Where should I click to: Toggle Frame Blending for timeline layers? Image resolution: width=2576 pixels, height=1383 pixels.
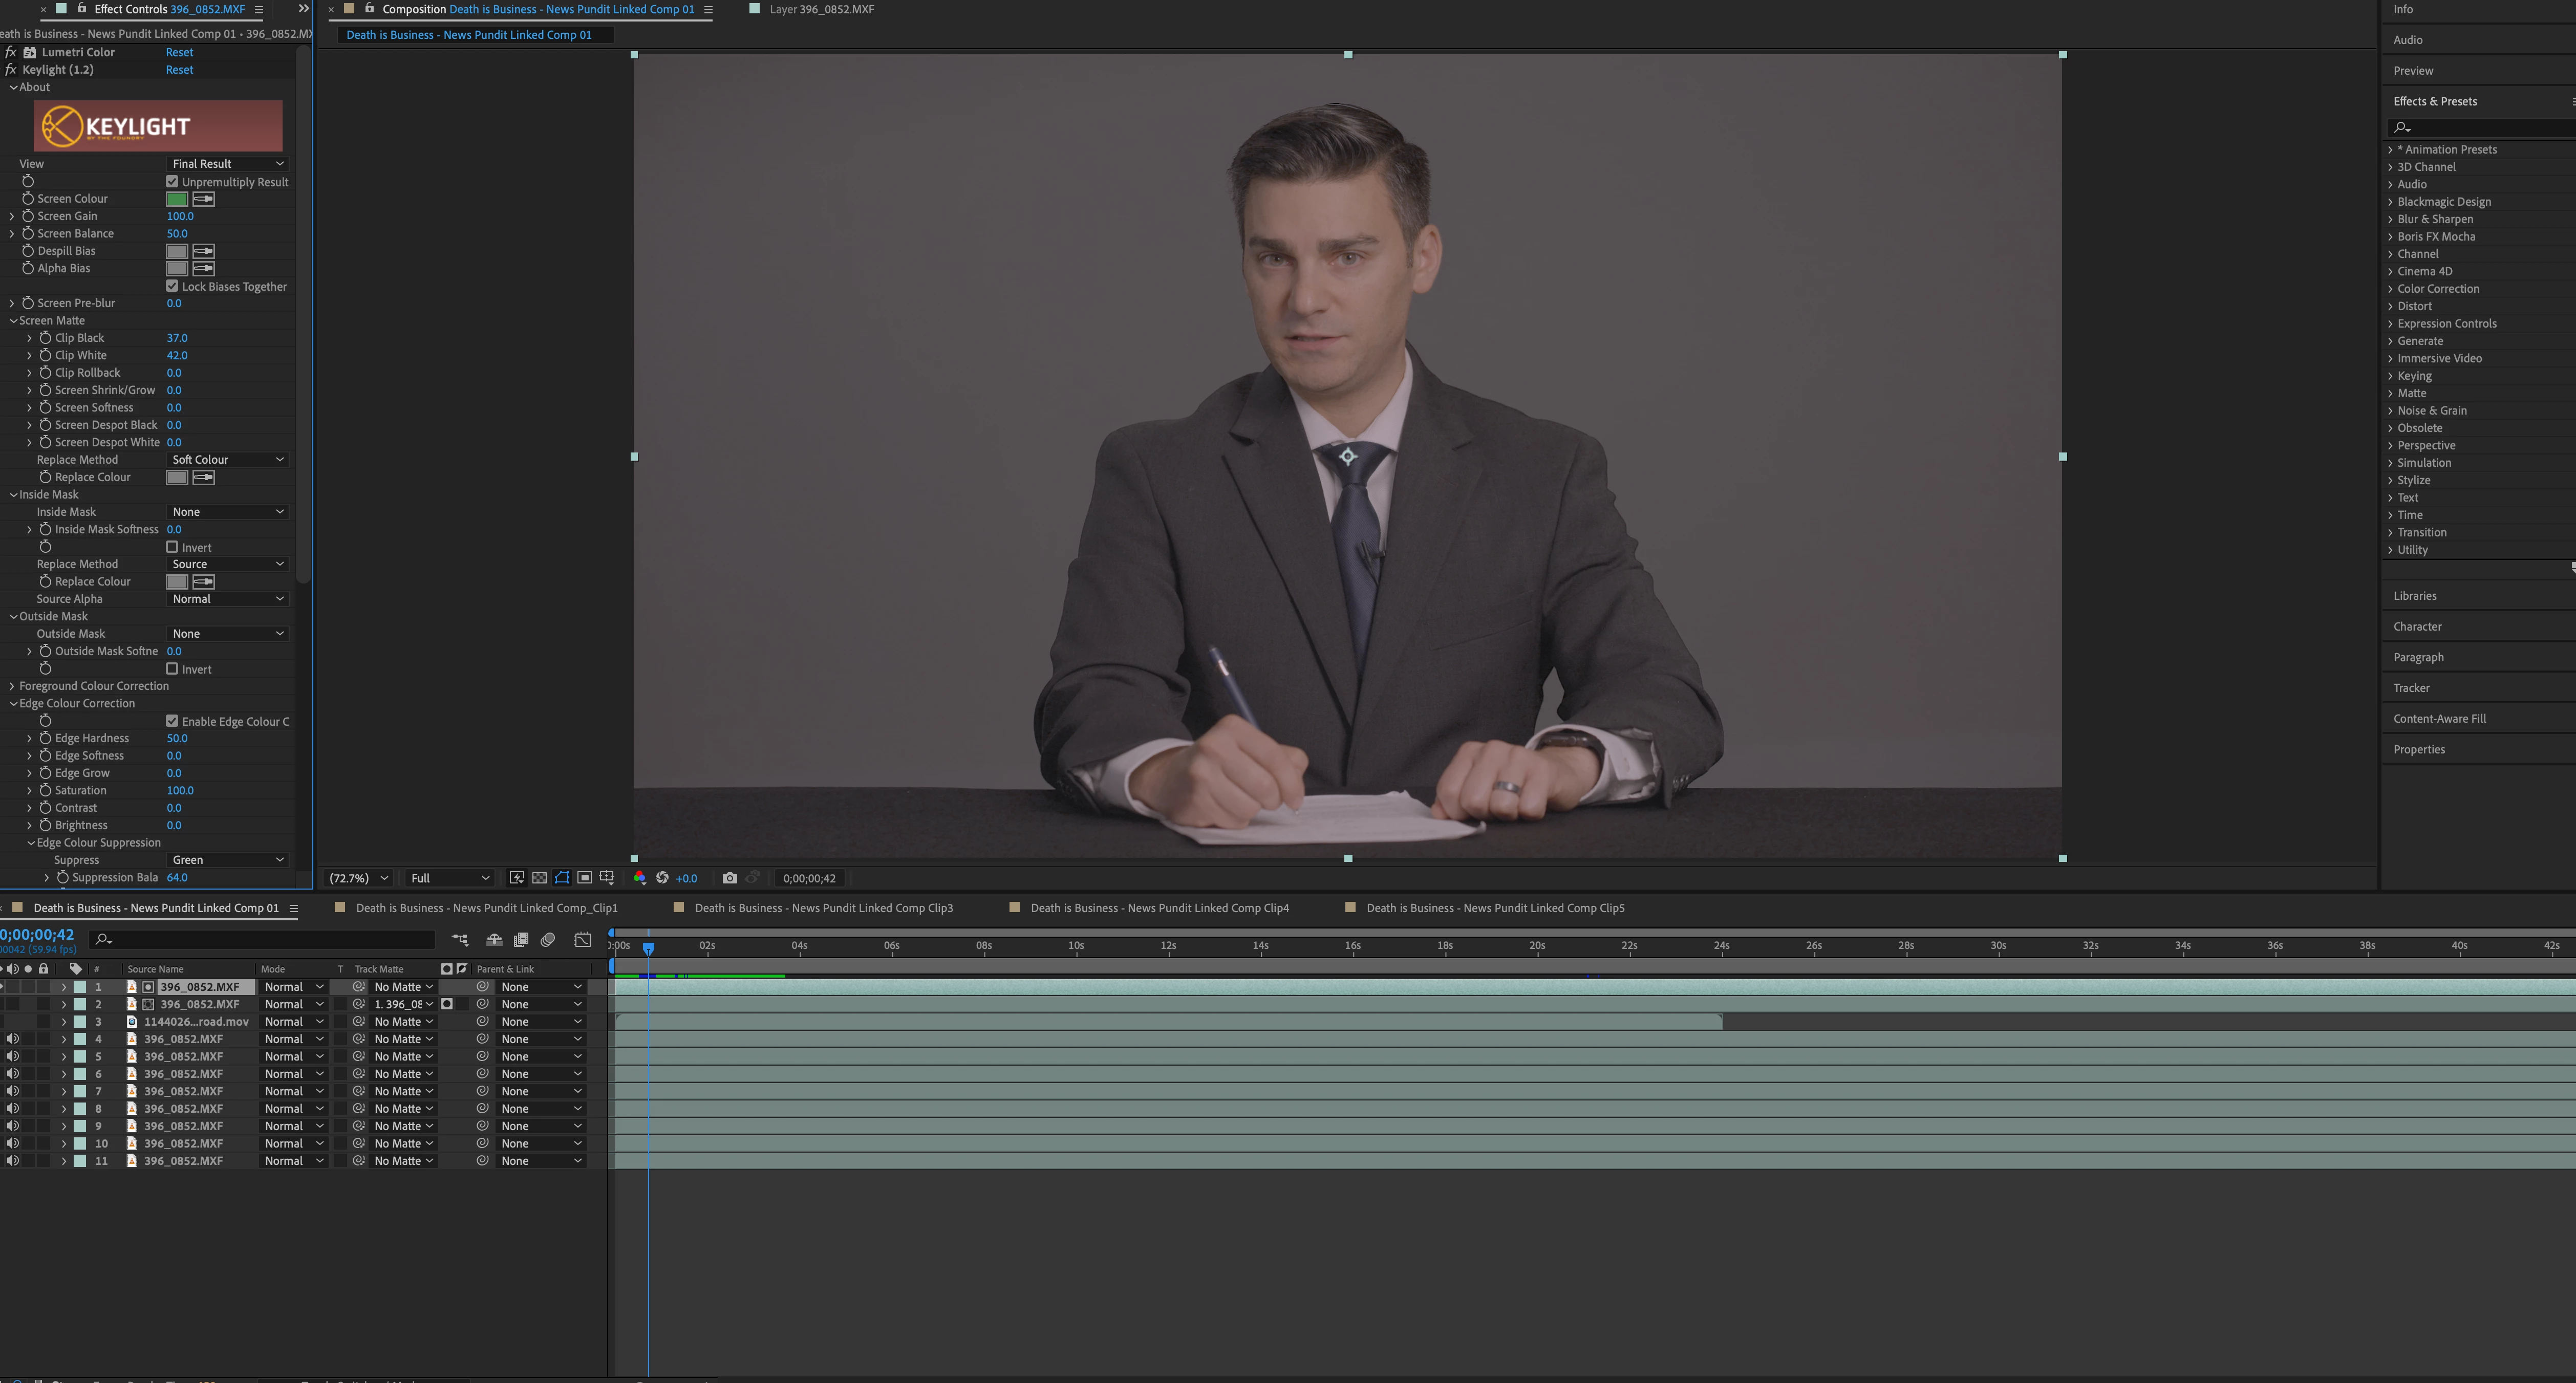pos(521,939)
